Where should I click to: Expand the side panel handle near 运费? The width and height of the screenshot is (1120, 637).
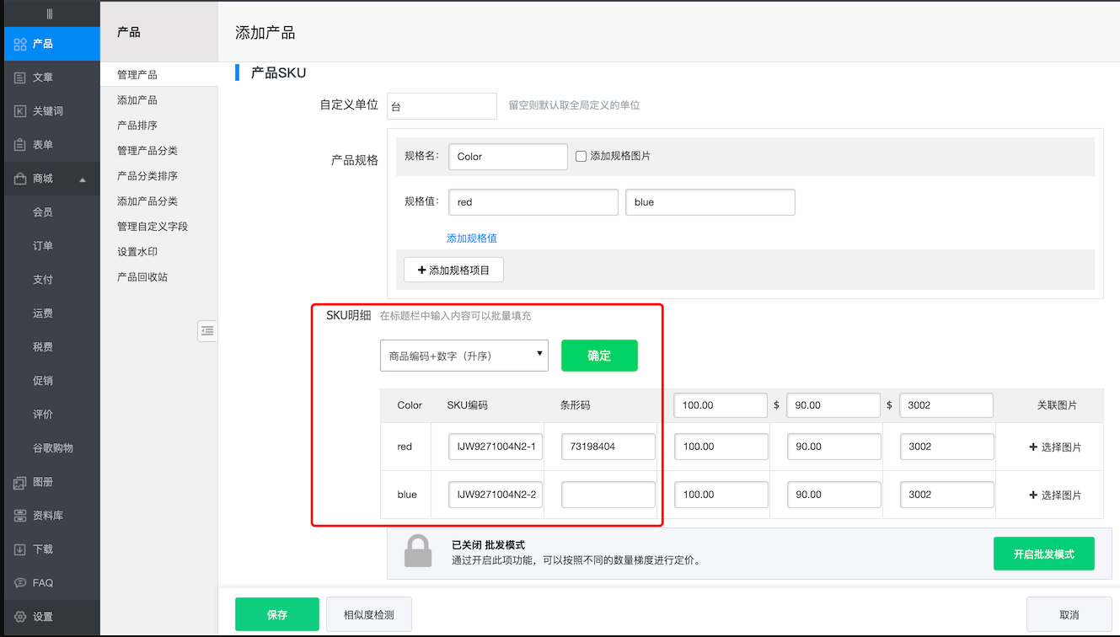[x=207, y=330]
